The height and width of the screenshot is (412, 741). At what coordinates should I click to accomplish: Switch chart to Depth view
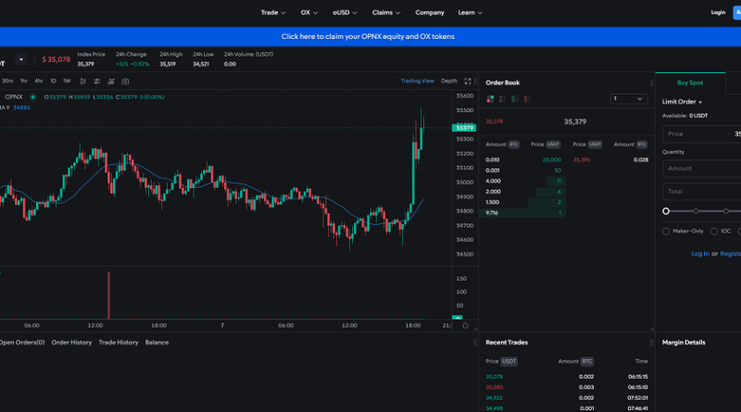coord(449,81)
